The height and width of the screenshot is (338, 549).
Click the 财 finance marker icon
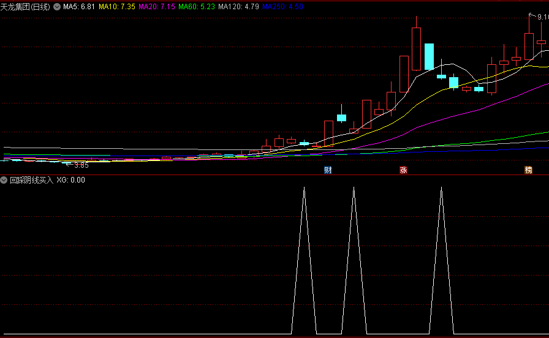328,170
